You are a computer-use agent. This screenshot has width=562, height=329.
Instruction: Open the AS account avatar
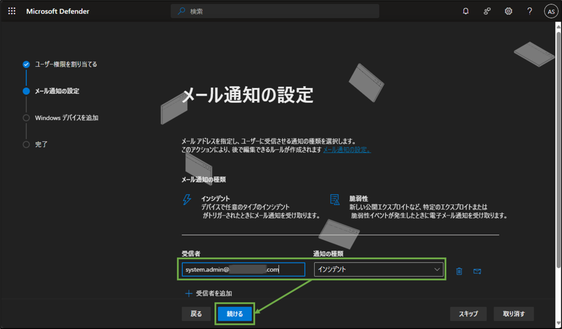(551, 12)
